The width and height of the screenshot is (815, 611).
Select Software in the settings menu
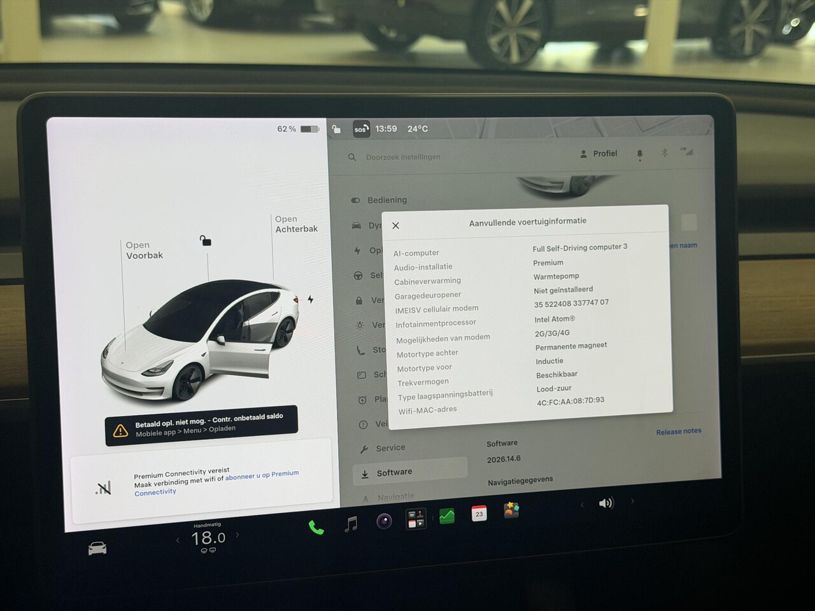tap(410, 472)
